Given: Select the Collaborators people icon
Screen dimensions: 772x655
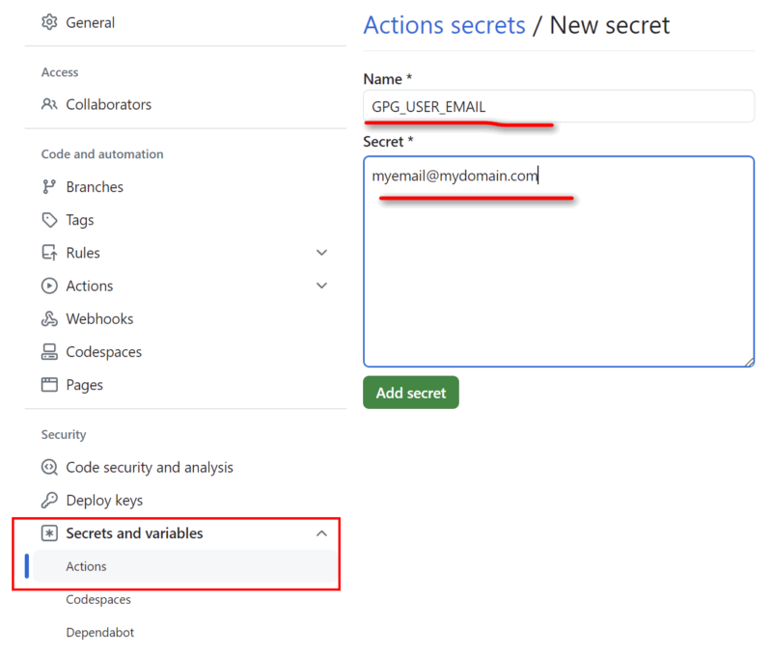Looking at the screenshot, I should [x=50, y=104].
